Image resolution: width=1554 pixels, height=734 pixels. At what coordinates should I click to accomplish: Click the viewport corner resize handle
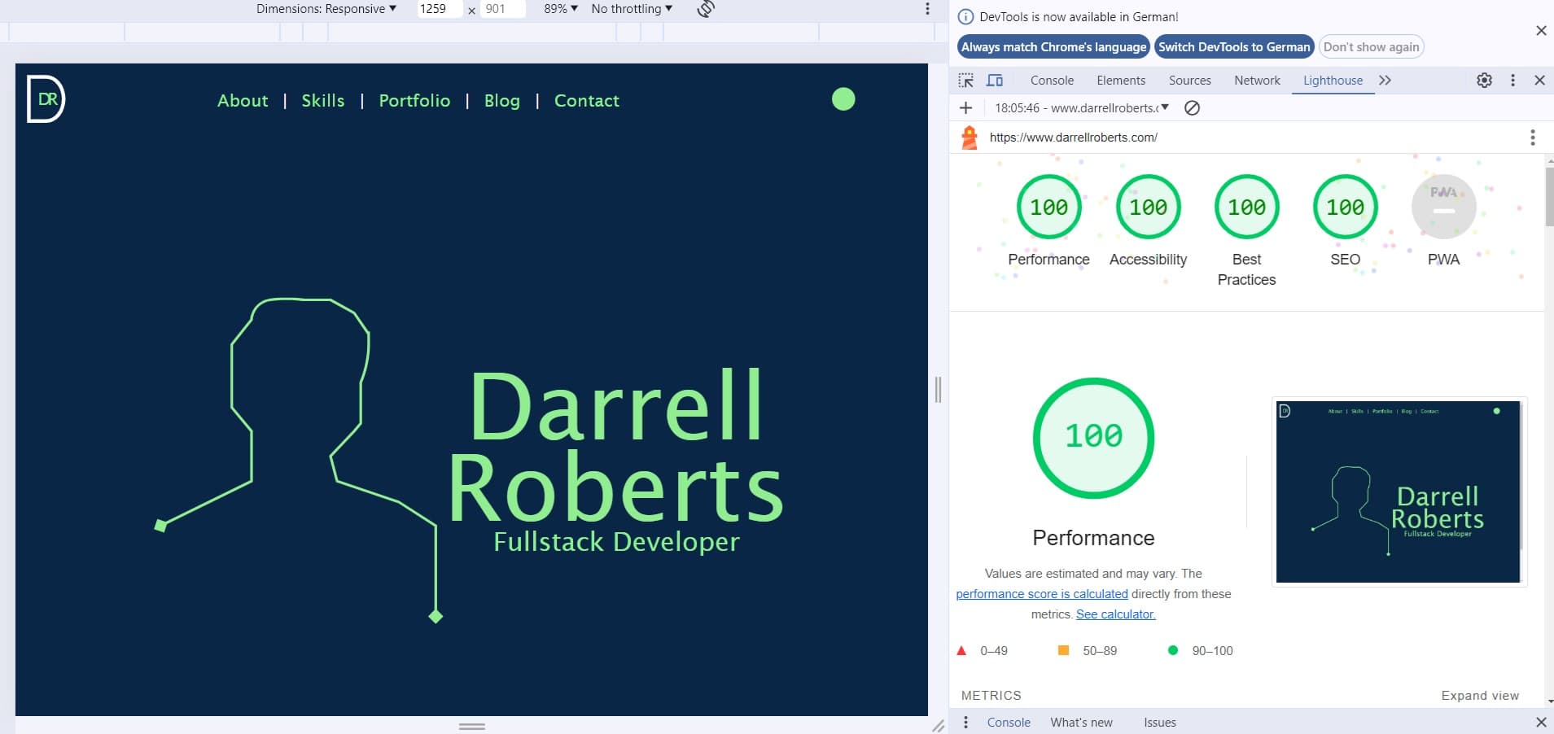(x=938, y=725)
